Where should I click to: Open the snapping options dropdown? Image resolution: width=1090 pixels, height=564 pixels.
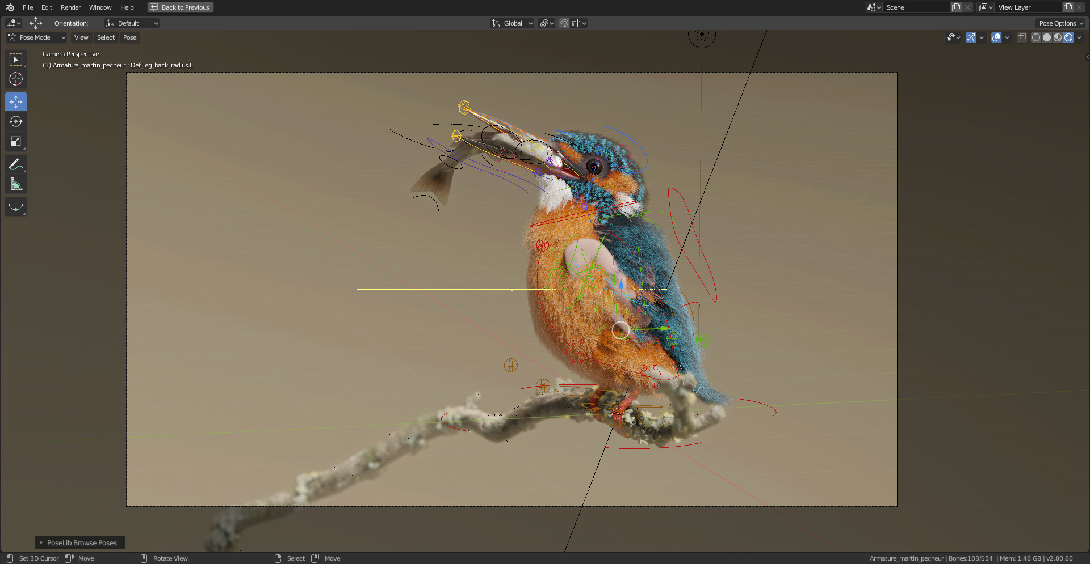tap(579, 23)
